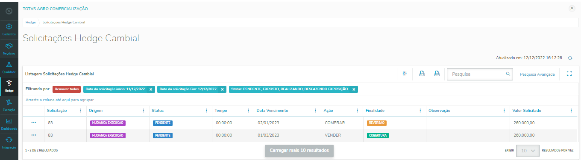581x160 pixels.
Task: Open column settings sliders icon
Action: click(405, 74)
